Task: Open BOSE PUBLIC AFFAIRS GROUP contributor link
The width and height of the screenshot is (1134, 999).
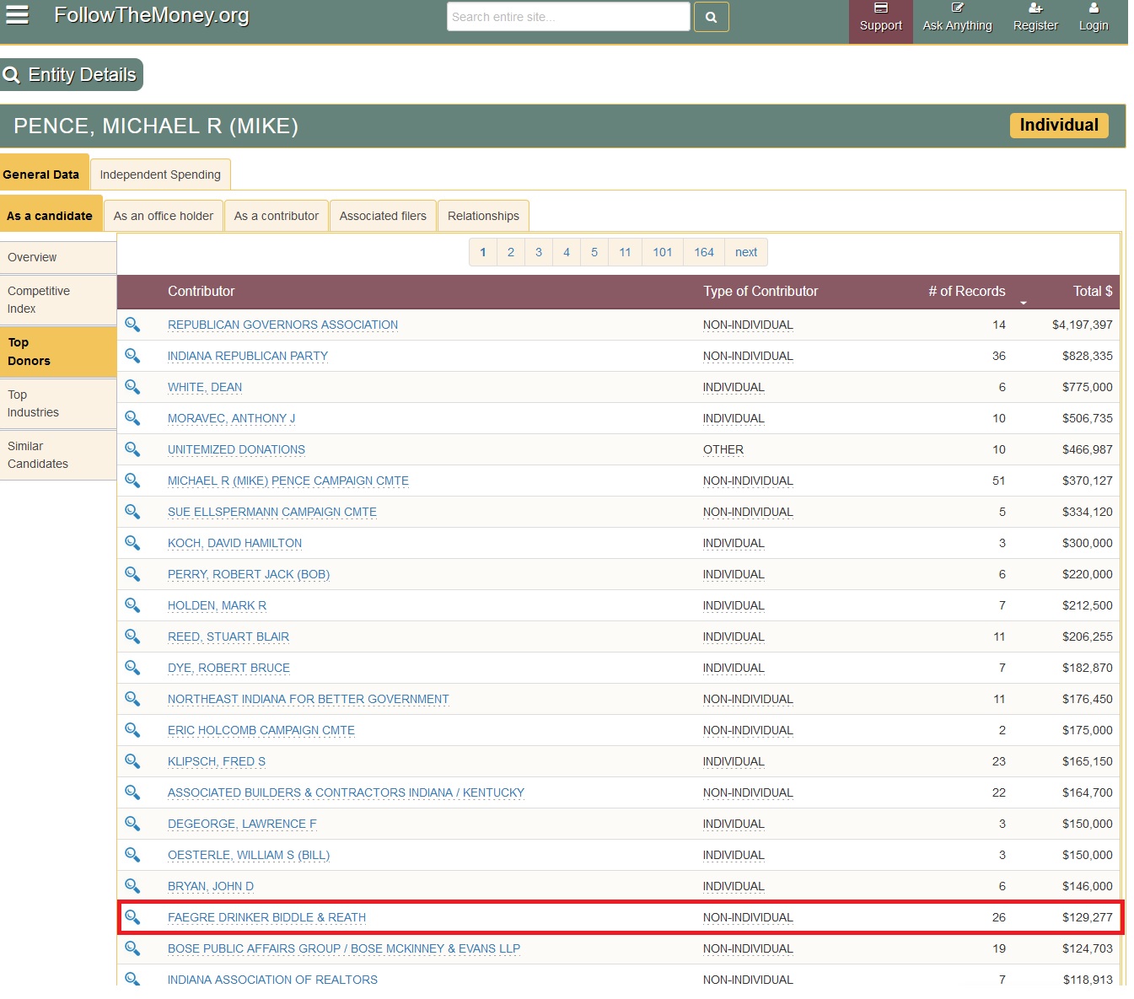Action: pos(344,948)
